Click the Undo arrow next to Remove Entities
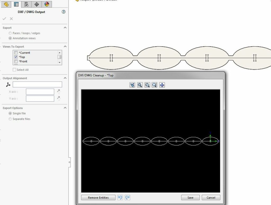The height and width of the screenshot is (205, 271). [120, 198]
